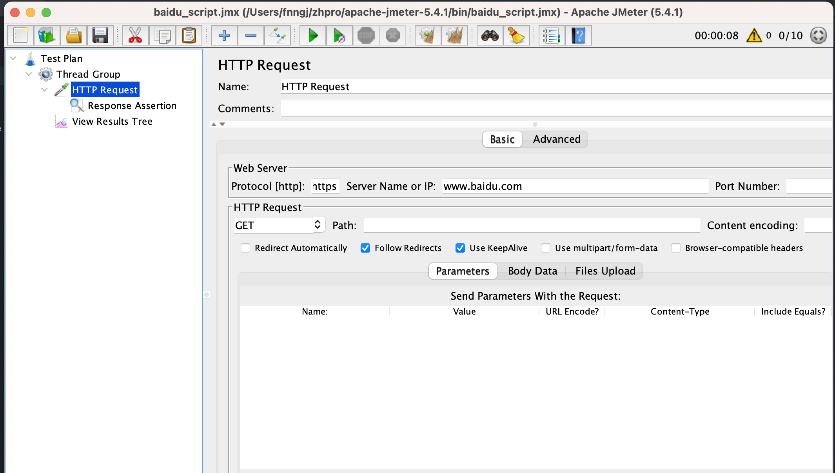
Task: Click the Content encoding field
Action: point(818,226)
